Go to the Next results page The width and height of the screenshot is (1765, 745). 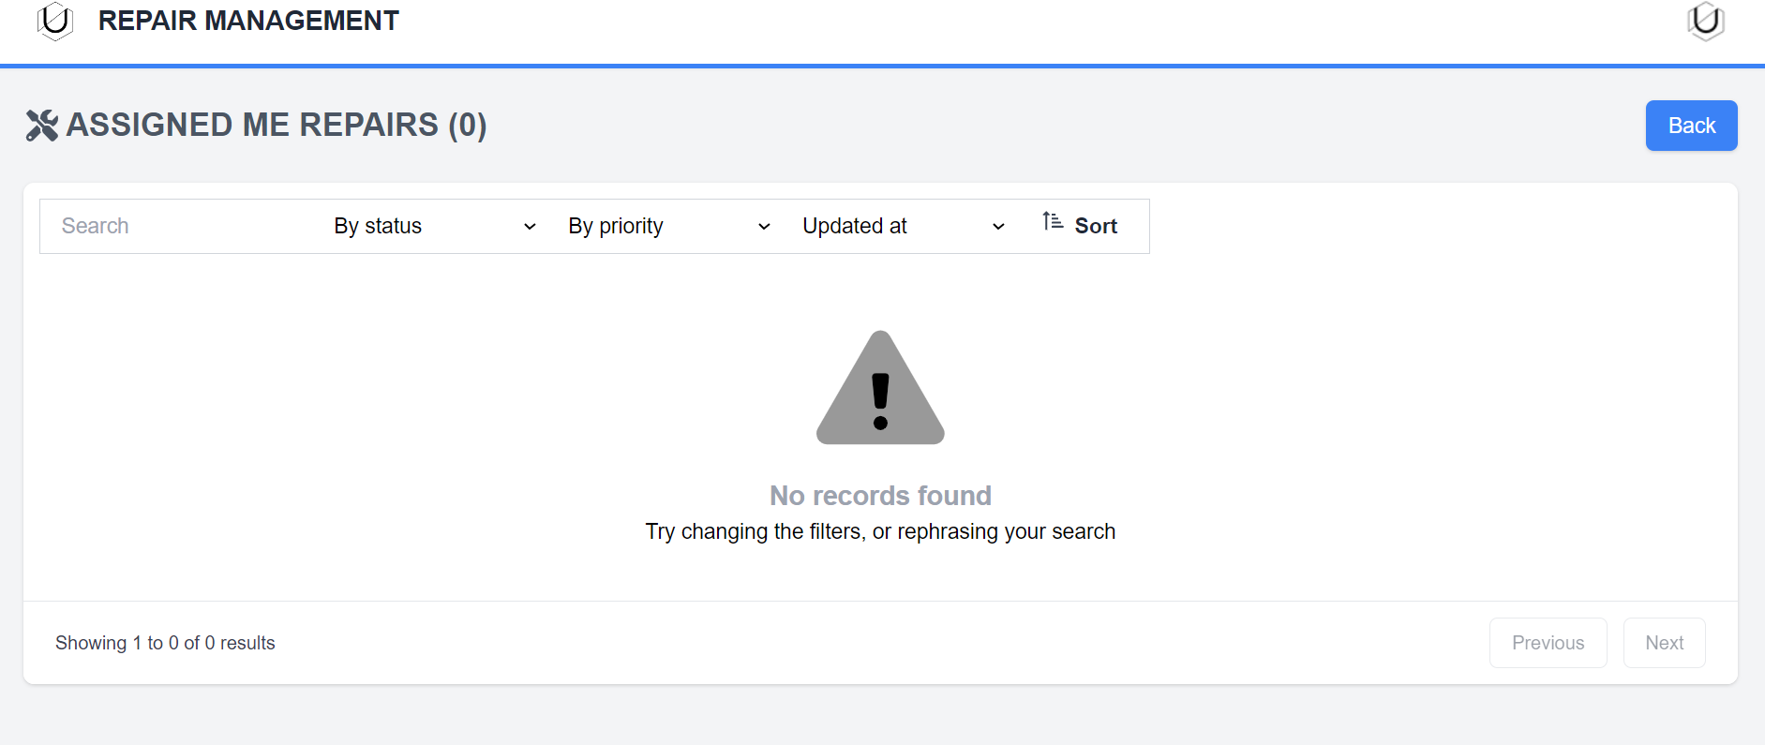[x=1664, y=643]
